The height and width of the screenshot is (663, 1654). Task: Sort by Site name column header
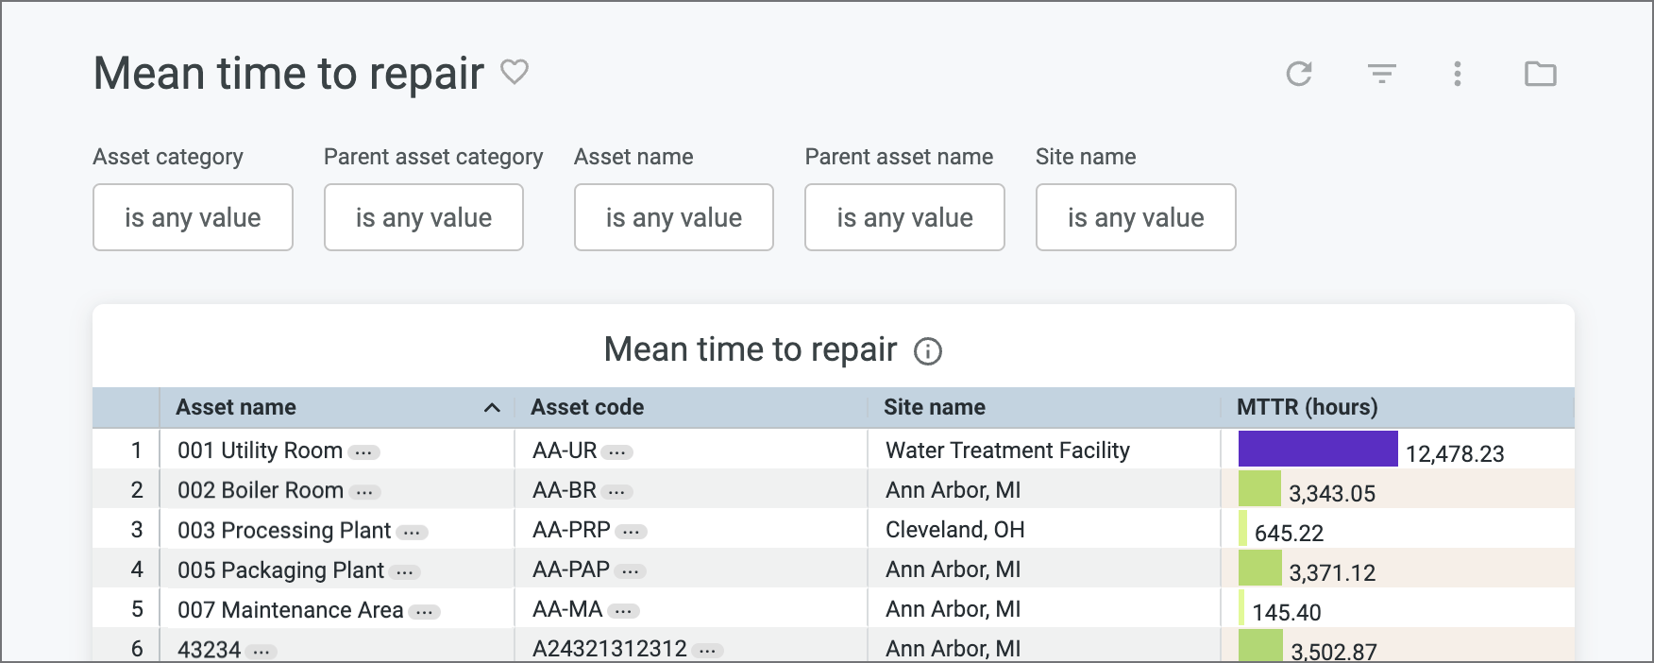coord(934,407)
